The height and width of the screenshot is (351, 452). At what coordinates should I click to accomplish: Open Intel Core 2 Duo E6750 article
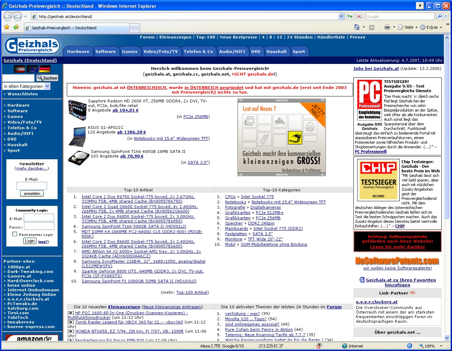[x=138, y=199]
